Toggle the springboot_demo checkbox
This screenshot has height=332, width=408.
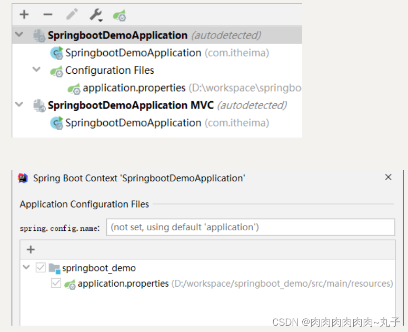(x=41, y=268)
